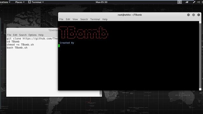
Task: Open Edit menu in text editor window
Action: (x=15, y=35)
